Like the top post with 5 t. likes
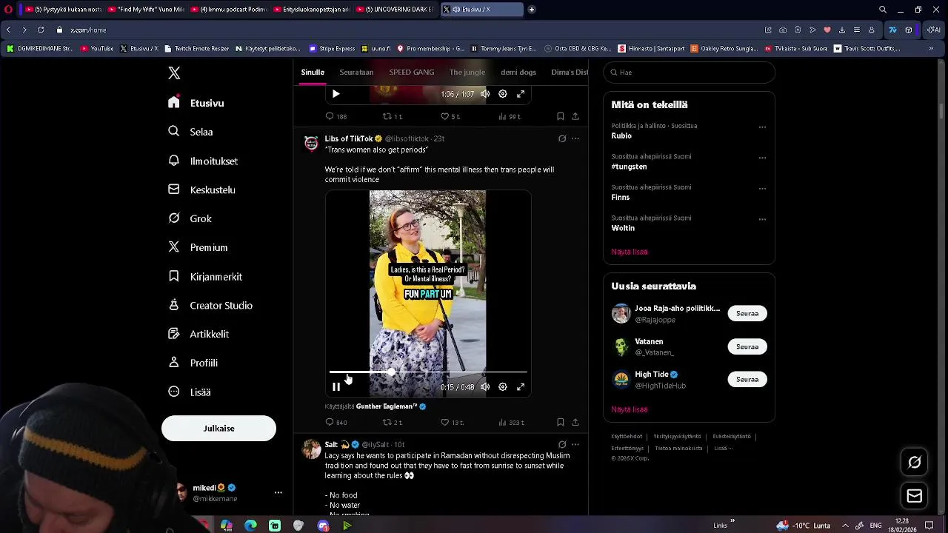 [x=450, y=116]
